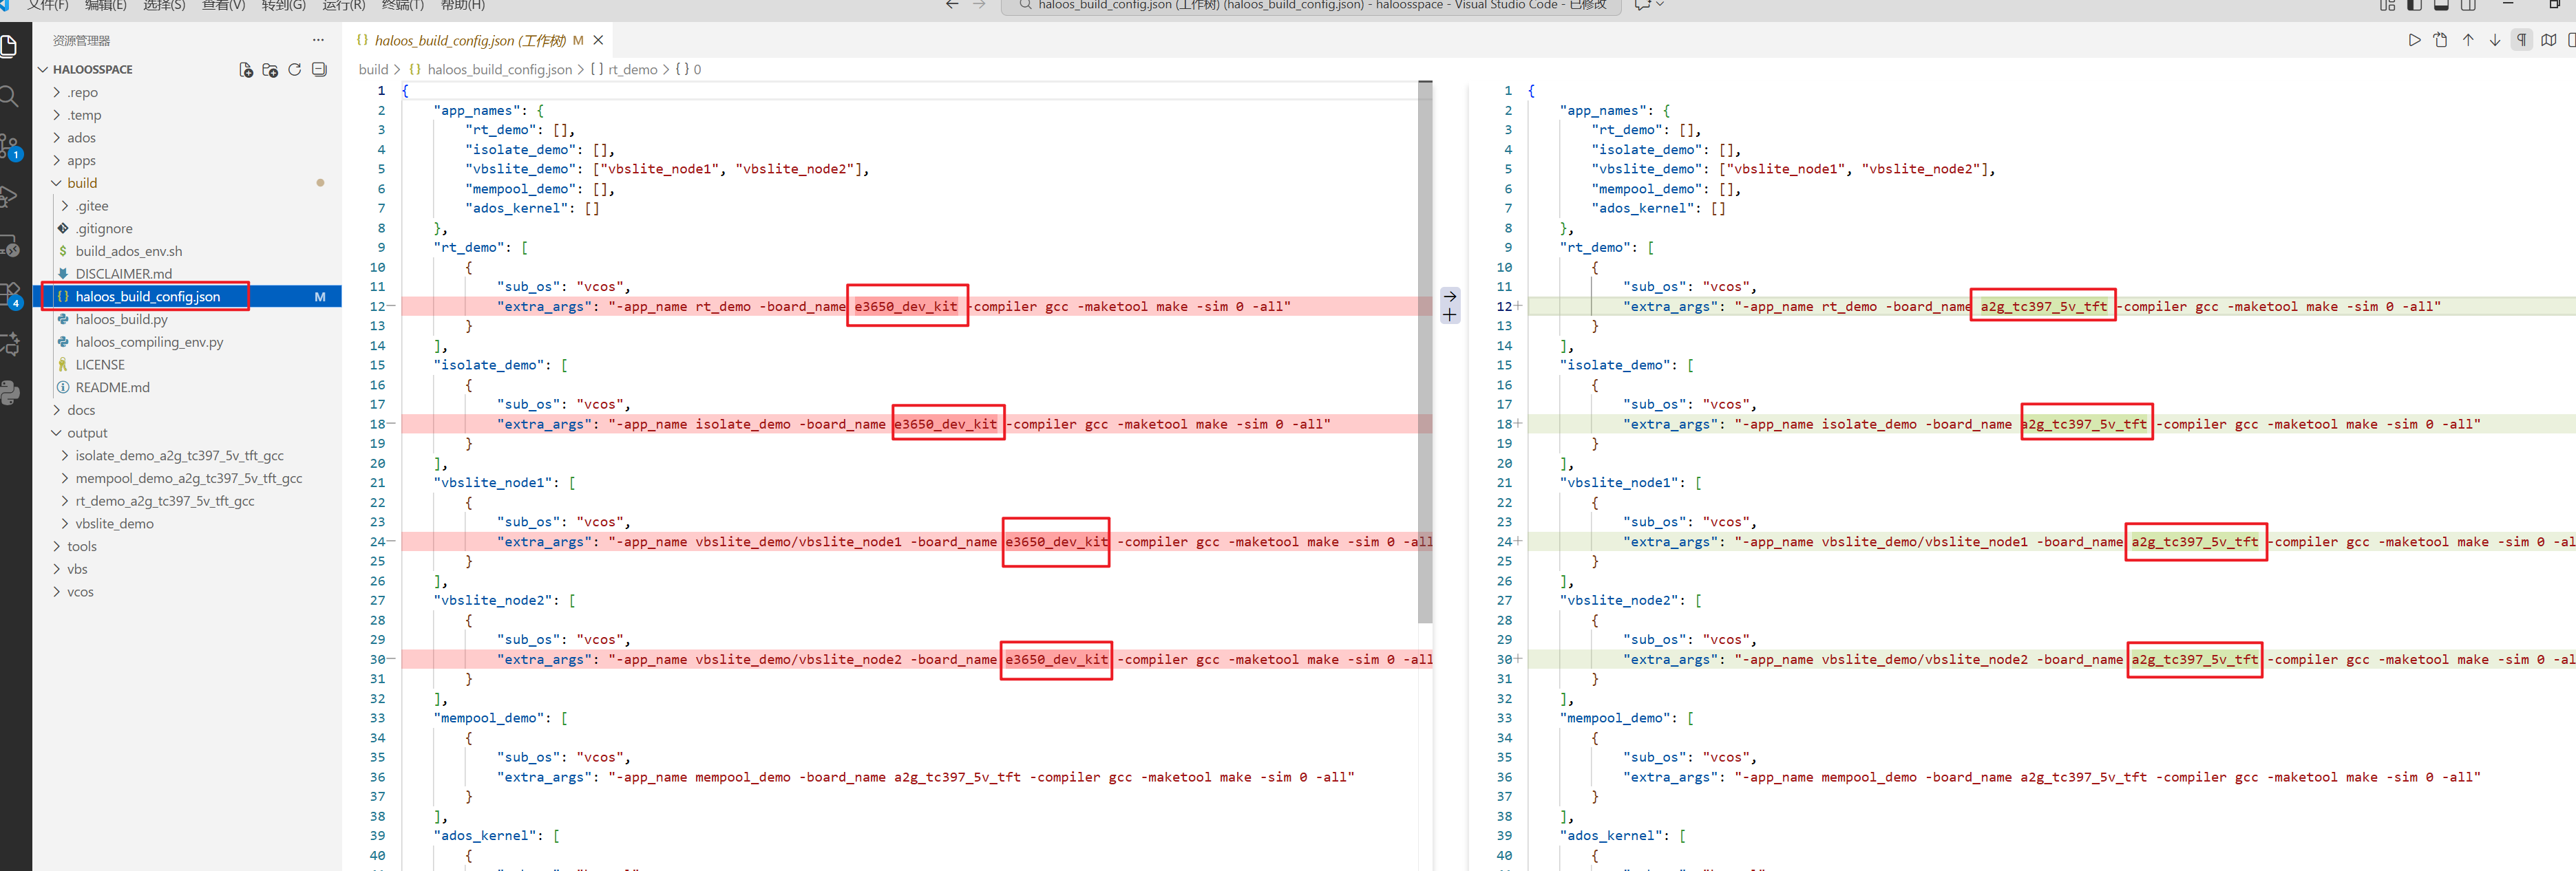Refresh the explorer file tree
This screenshot has width=2576, height=871.
(x=295, y=70)
